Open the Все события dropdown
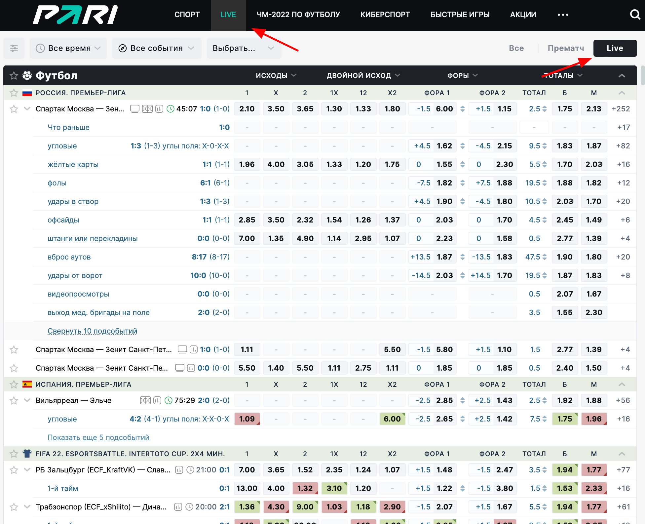This screenshot has height=524, width=645. click(156, 48)
